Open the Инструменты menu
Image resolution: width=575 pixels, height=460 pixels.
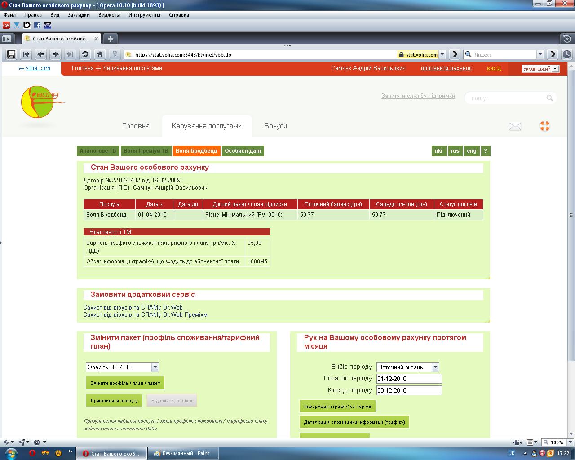tap(144, 15)
